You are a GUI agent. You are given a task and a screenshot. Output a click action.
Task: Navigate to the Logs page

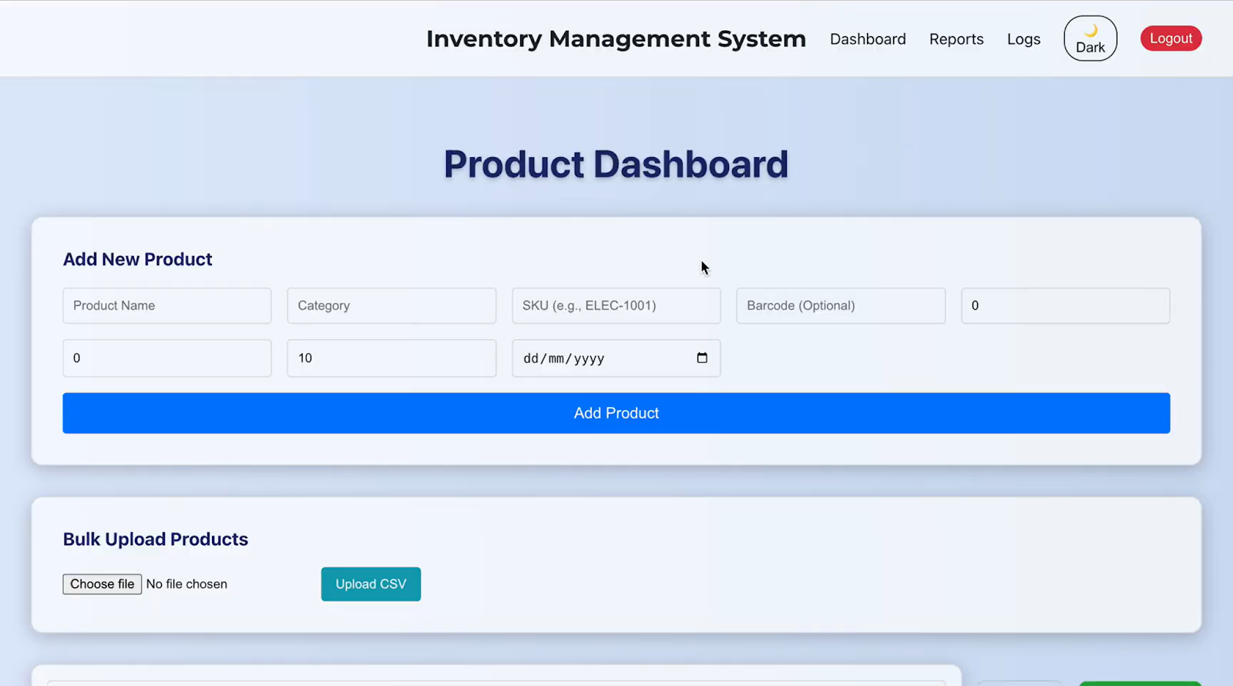coord(1023,39)
